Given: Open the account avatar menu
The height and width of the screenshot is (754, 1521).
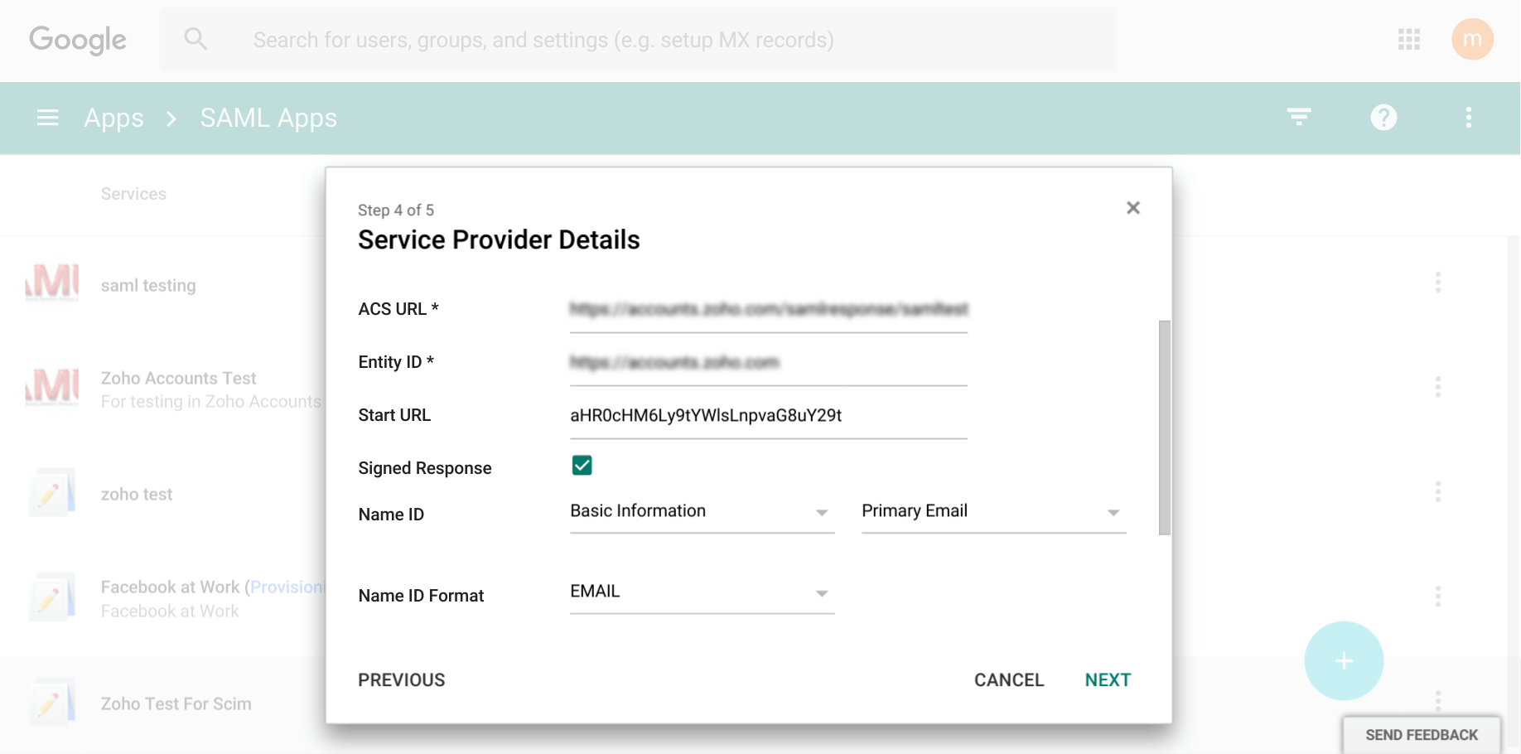Looking at the screenshot, I should [1473, 39].
